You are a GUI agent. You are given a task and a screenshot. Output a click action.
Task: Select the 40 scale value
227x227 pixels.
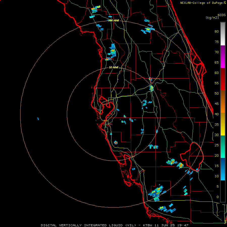[x=217, y=114]
